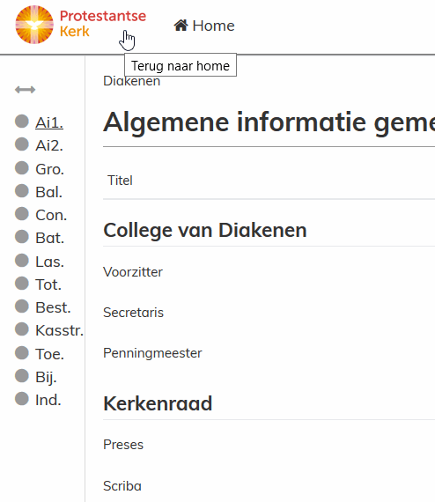Select the Bat. sidebar entry
435x502 pixels.
pyautogui.click(x=49, y=238)
